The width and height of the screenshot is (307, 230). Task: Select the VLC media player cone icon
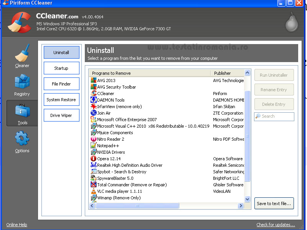coord(94,191)
